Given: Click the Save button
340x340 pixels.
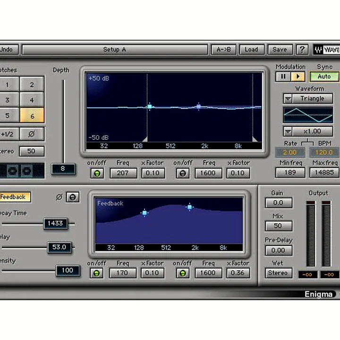Looking at the screenshot, I should click(x=280, y=50).
